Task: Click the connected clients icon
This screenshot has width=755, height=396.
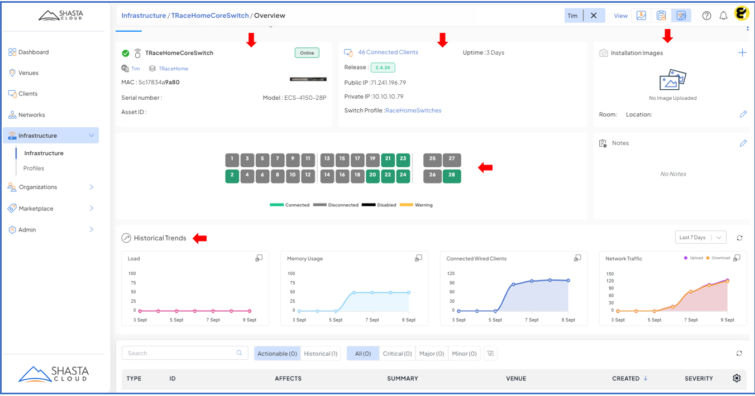Action: click(x=348, y=52)
